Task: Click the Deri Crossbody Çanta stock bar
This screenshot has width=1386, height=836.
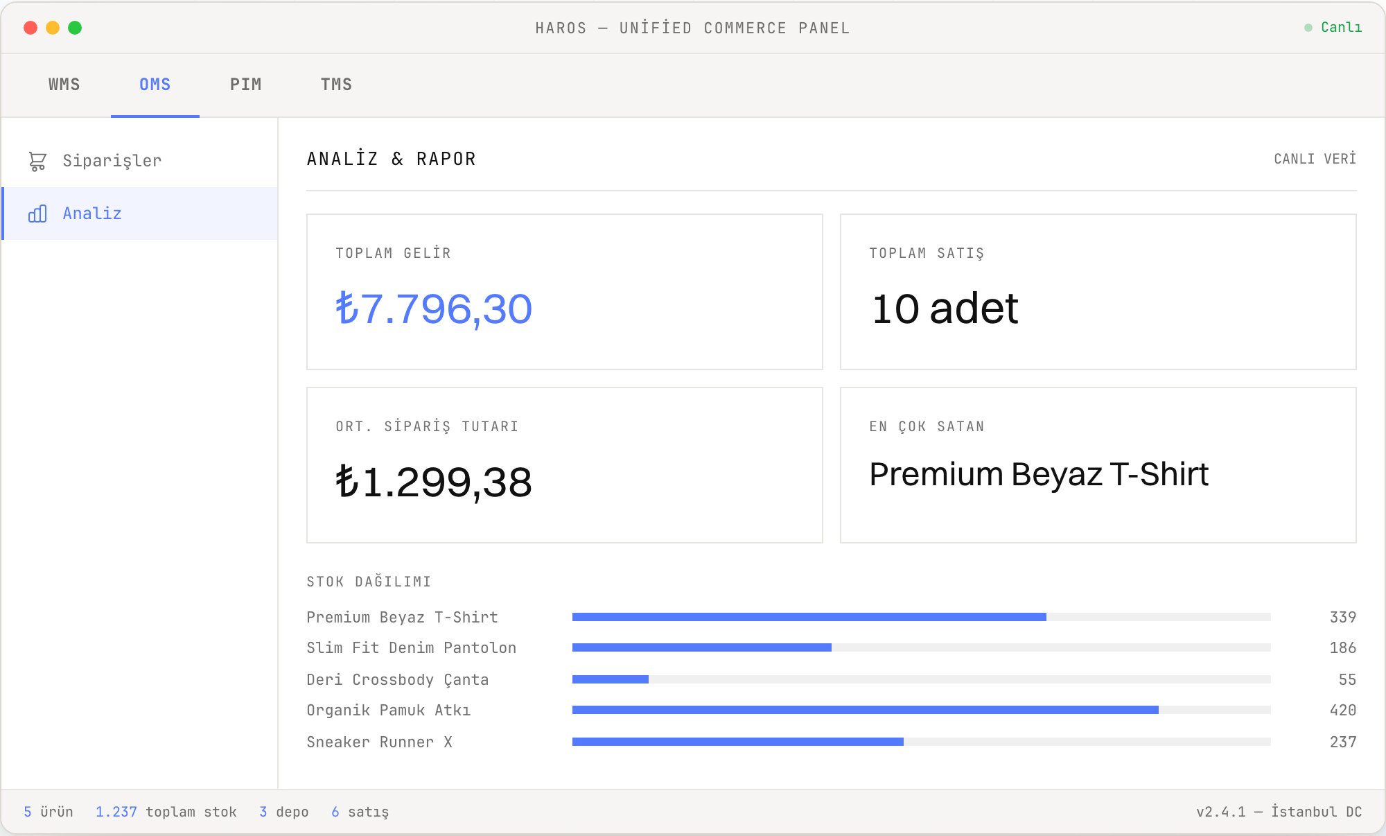Action: pyautogui.click(x=922, y=679)
